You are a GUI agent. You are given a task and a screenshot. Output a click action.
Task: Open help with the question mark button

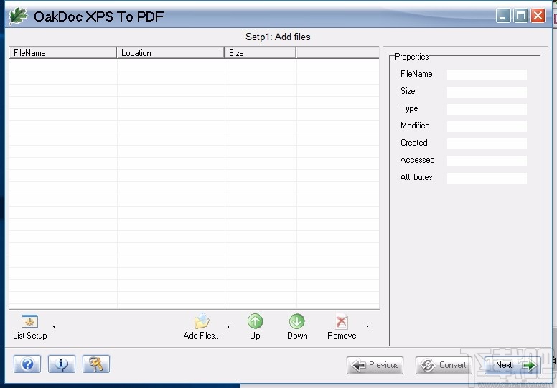[x=27, y=364]
